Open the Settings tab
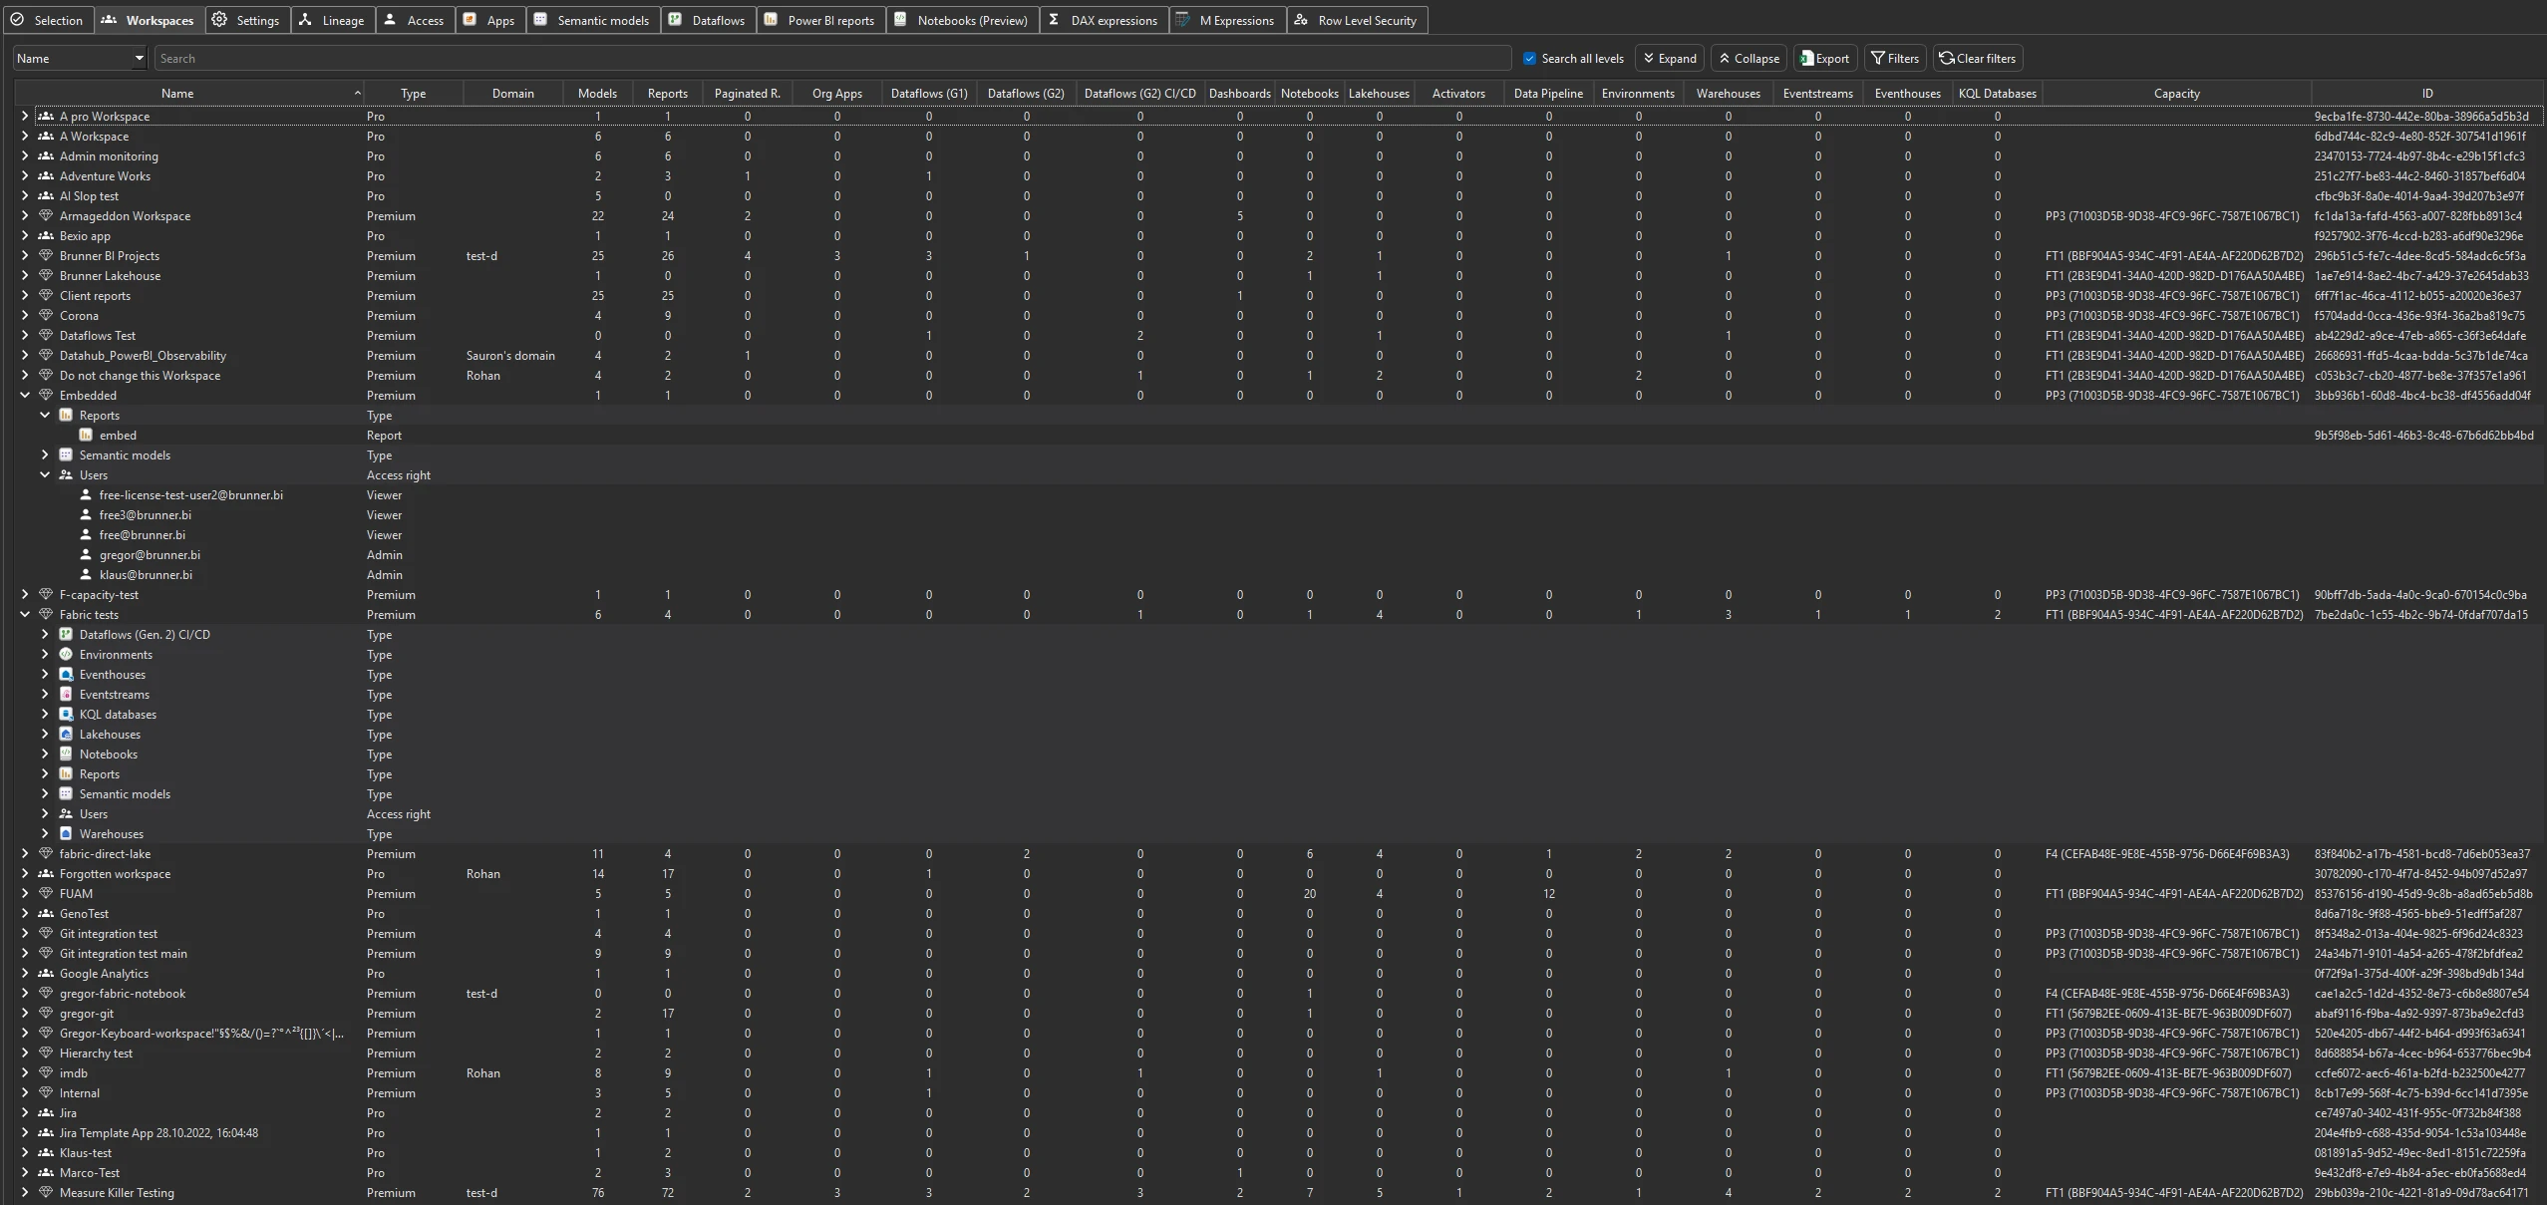The image size is (2547, 1205). pyautogui.click(x=248, y=20)
